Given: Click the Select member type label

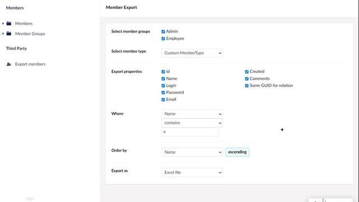Looking at the screenshot, I should coord(128,51).
